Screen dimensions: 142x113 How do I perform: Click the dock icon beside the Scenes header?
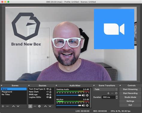(x=1, y=85)
